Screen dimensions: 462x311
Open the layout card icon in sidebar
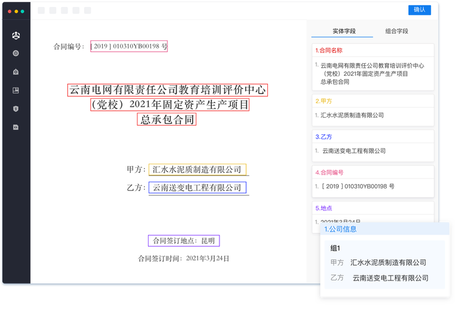pos(16,90)
